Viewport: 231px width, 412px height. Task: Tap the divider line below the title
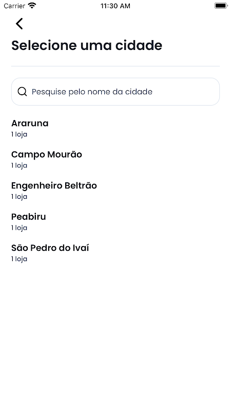coord(115,66)
